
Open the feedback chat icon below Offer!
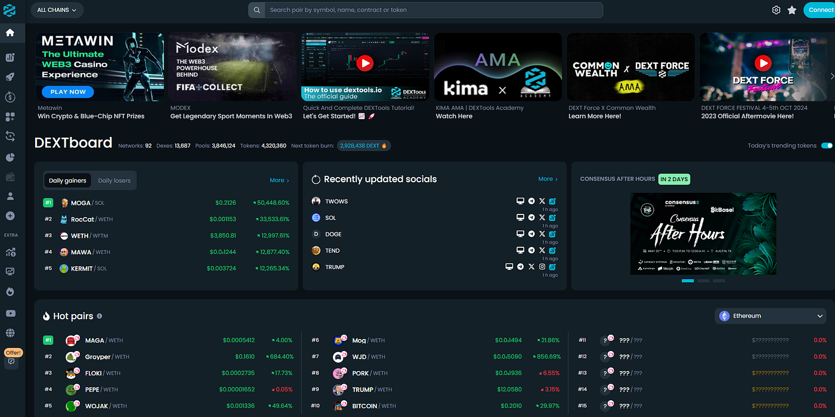tap(11, 362)
